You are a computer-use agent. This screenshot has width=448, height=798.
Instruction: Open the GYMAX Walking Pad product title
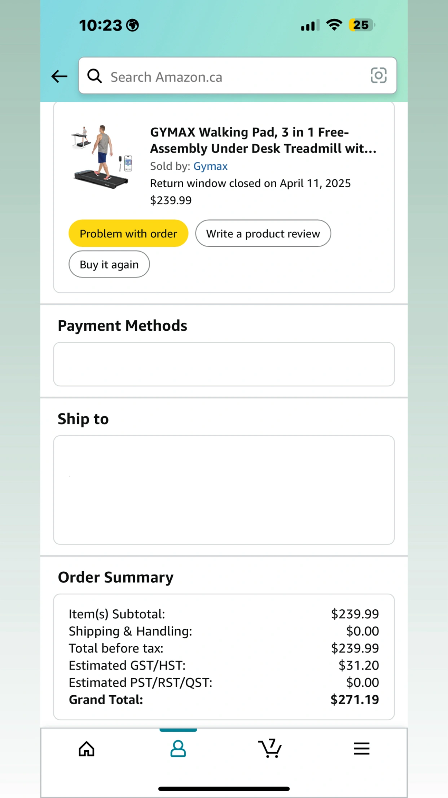[x=263, y=140]
